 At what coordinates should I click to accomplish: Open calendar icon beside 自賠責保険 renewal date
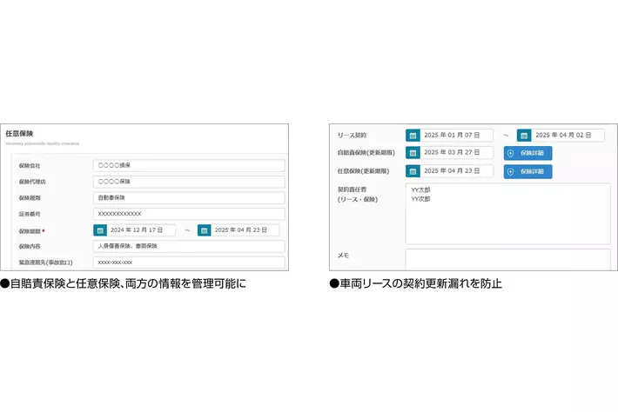413,153
